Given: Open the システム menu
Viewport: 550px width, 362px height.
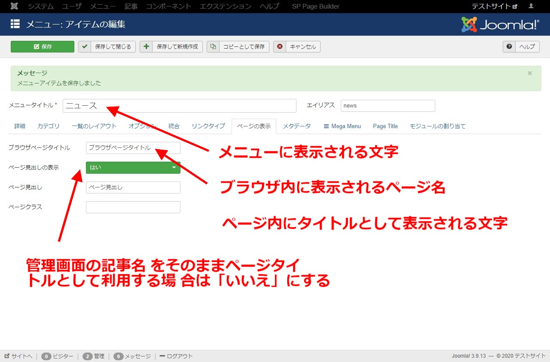Looking at the screenshot, I should [x=40, y=6].
